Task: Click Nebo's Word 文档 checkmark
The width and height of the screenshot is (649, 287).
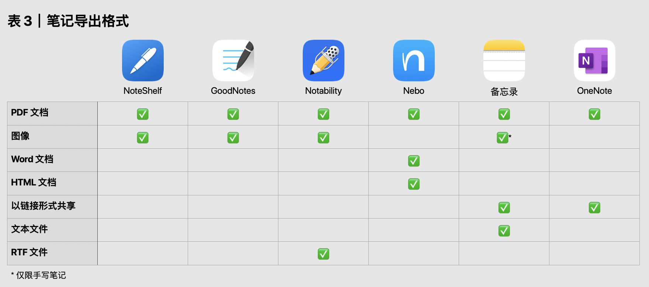Action: coord(414,161)
